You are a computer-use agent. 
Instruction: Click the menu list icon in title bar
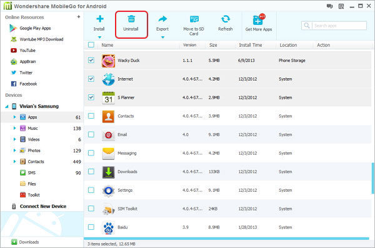[x=341, y=6]
